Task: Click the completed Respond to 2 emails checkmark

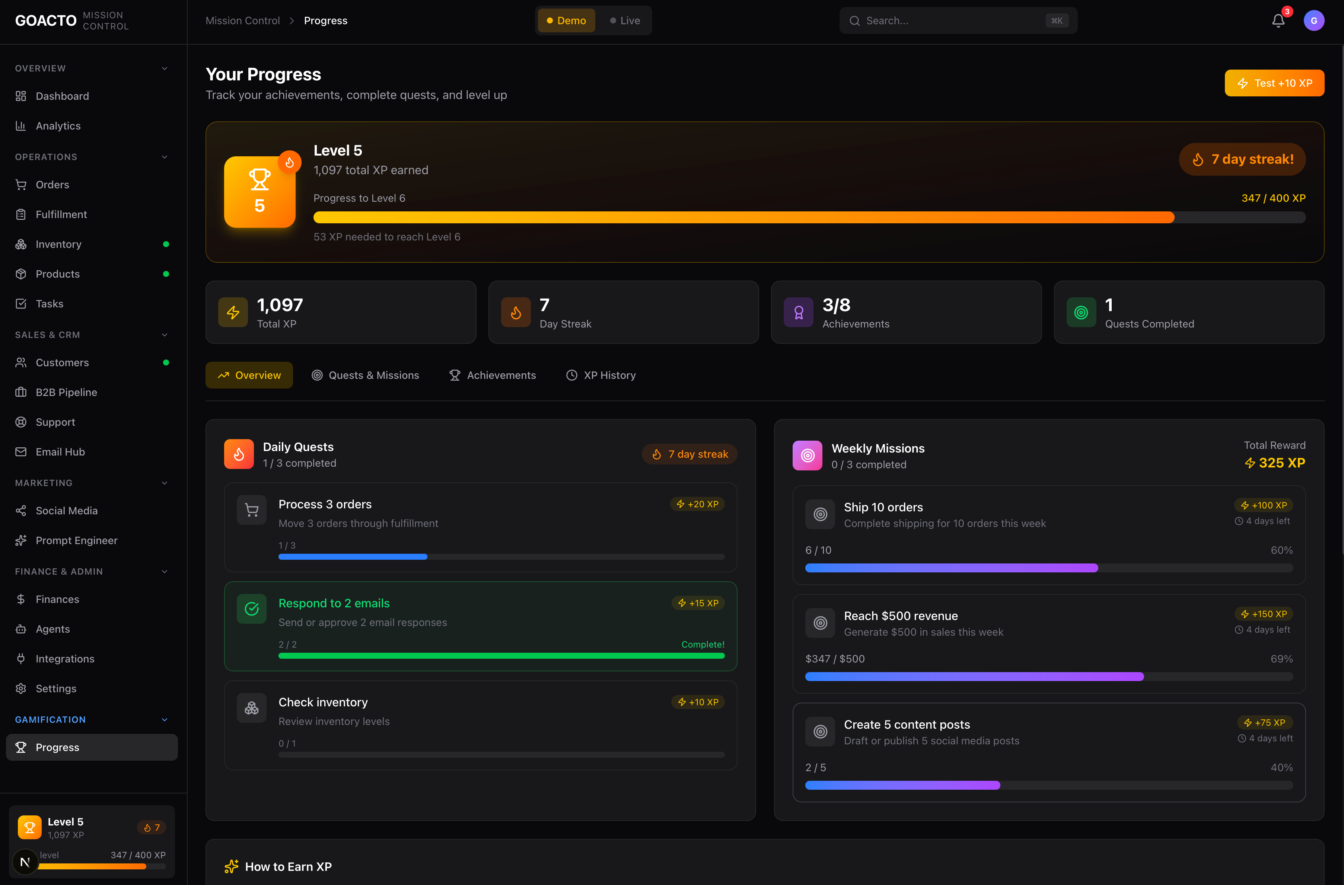Action: click(251, 608)
